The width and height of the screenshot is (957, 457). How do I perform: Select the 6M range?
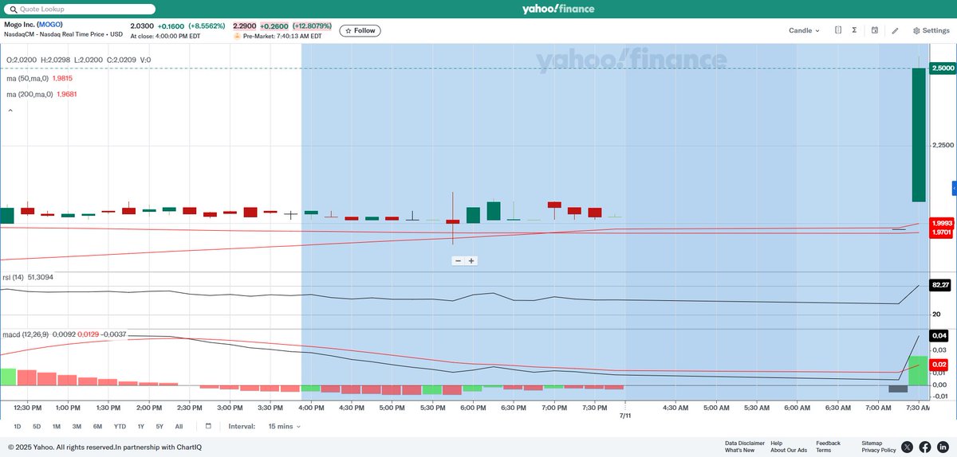coord(97,426)
